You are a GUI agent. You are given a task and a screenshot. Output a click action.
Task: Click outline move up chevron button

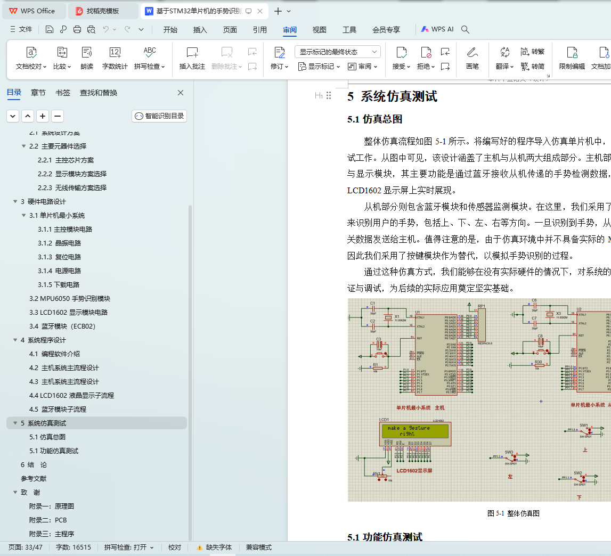(28, 116)
